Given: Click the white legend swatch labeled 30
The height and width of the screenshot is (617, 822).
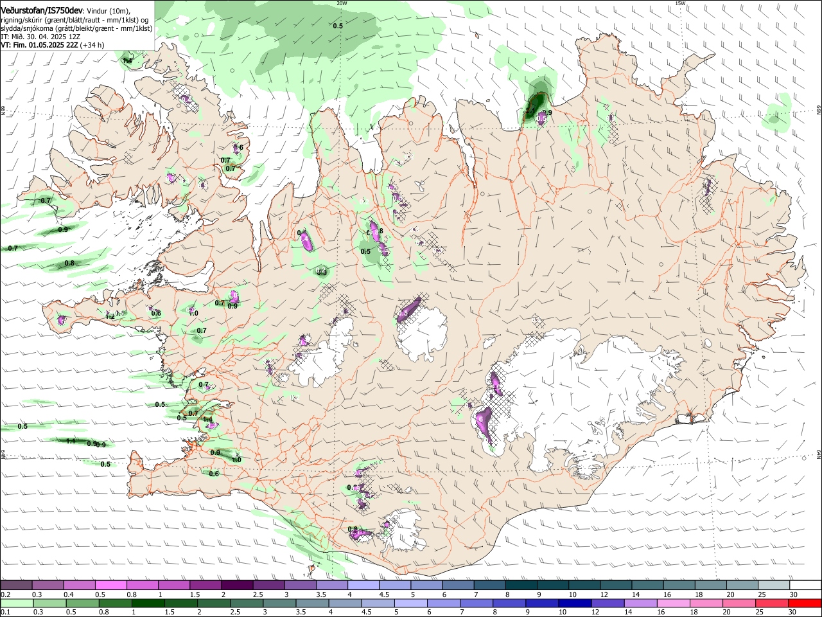Looking at the screenshot, I should (806, 586).
